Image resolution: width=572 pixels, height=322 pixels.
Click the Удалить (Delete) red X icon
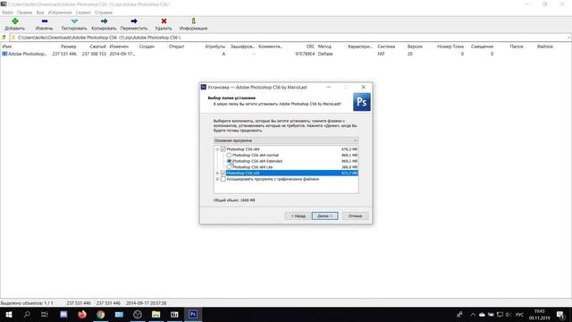pyautogui.click(x=164, y=21)
